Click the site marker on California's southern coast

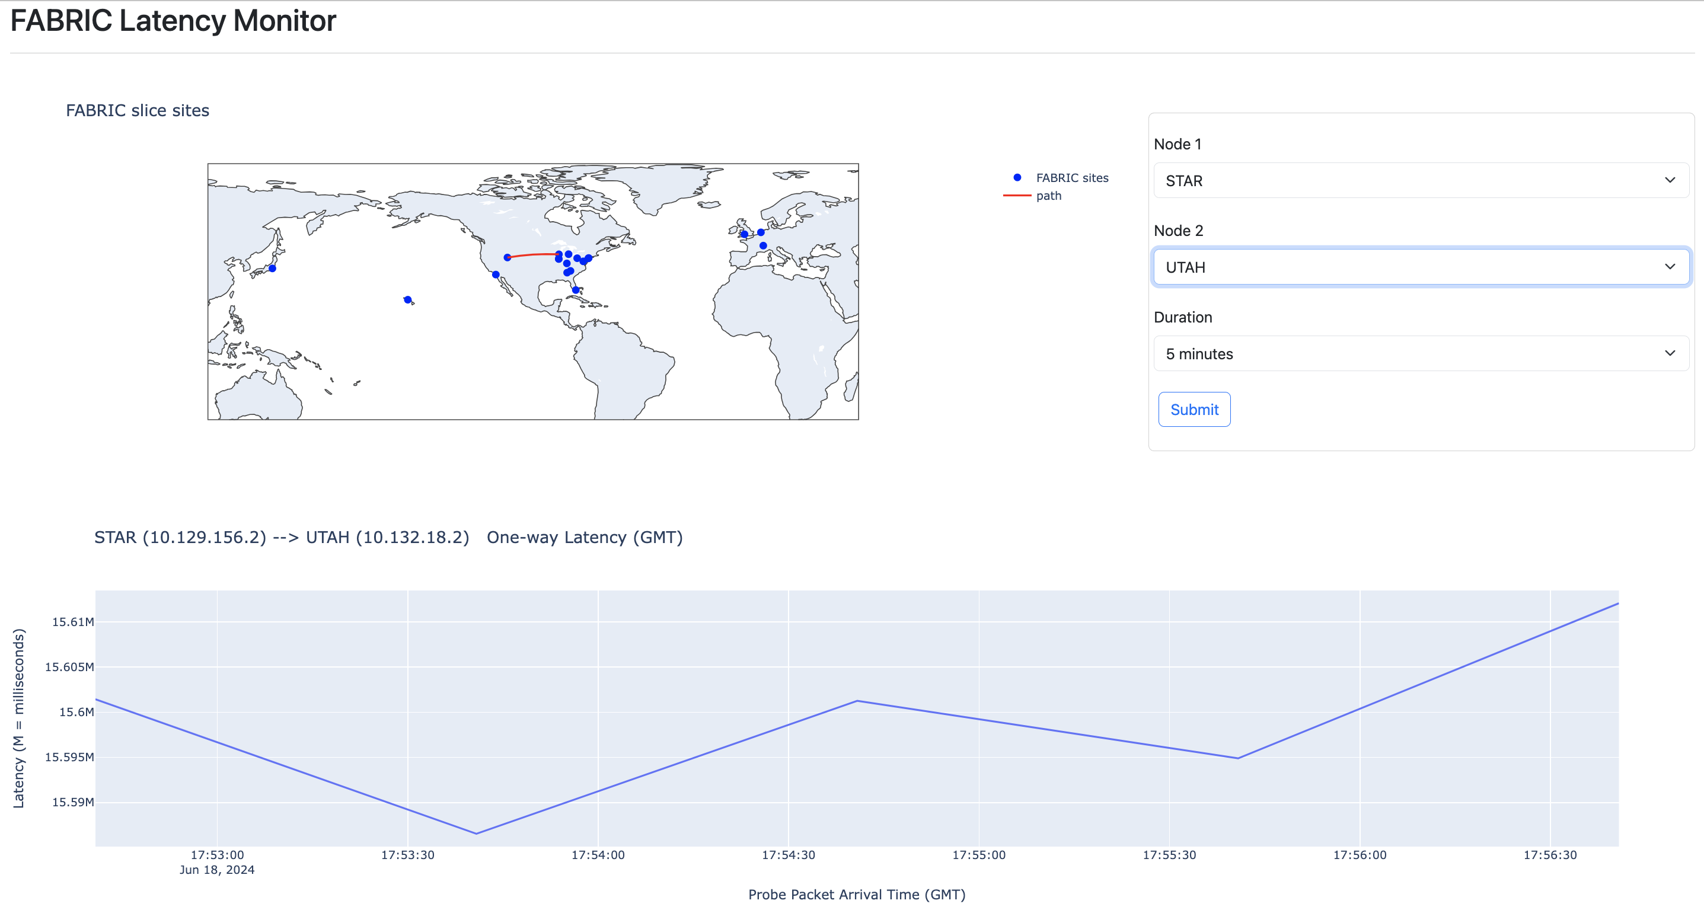click(x=496, y=274)
